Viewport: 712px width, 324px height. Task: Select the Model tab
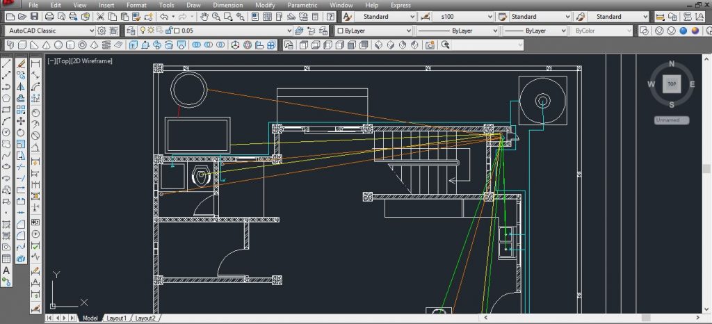pos(90,318)
